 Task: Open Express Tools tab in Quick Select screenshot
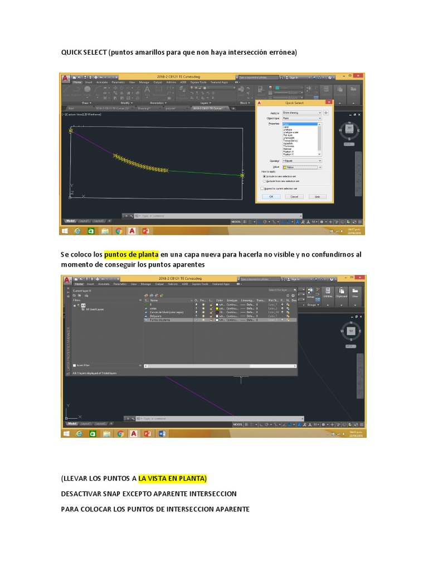198,83
